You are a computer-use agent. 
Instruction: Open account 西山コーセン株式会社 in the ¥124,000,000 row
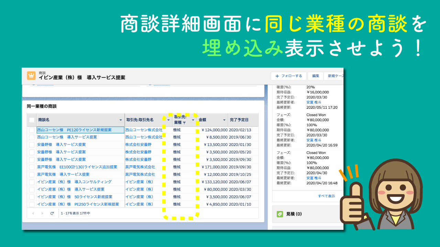click(144, 130)
